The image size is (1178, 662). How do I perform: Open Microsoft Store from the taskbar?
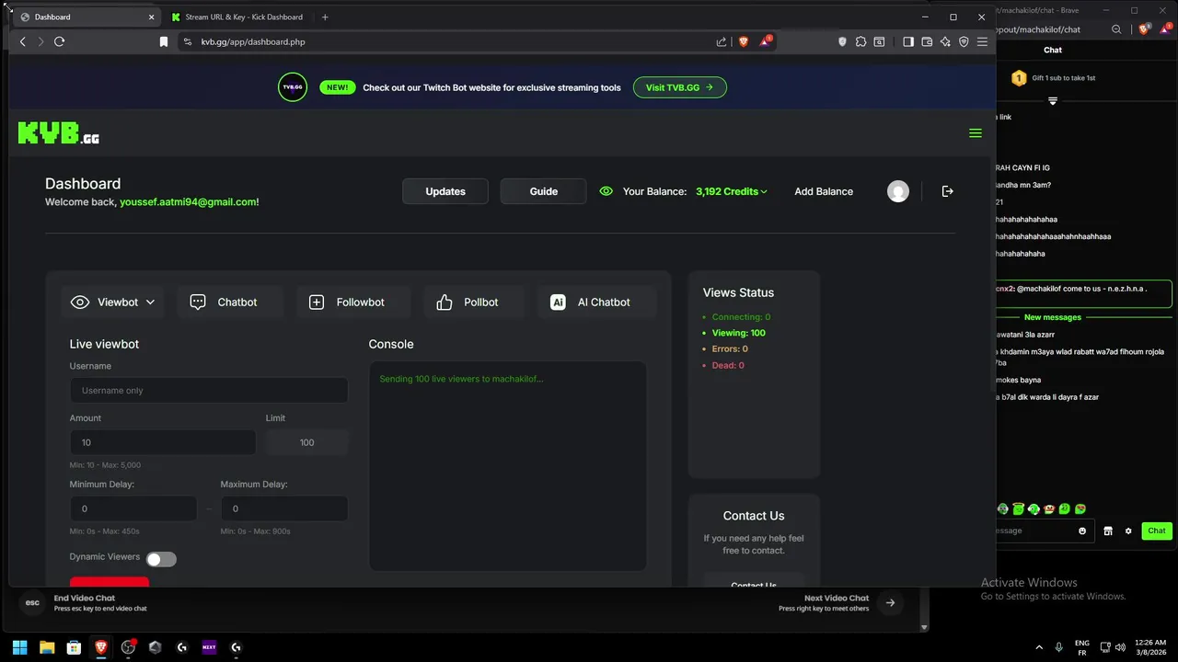pyautogui.click(x=74, y=647)
